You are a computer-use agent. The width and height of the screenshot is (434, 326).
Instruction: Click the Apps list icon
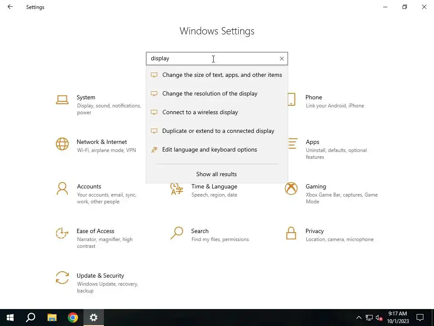(x=292, y=143)
